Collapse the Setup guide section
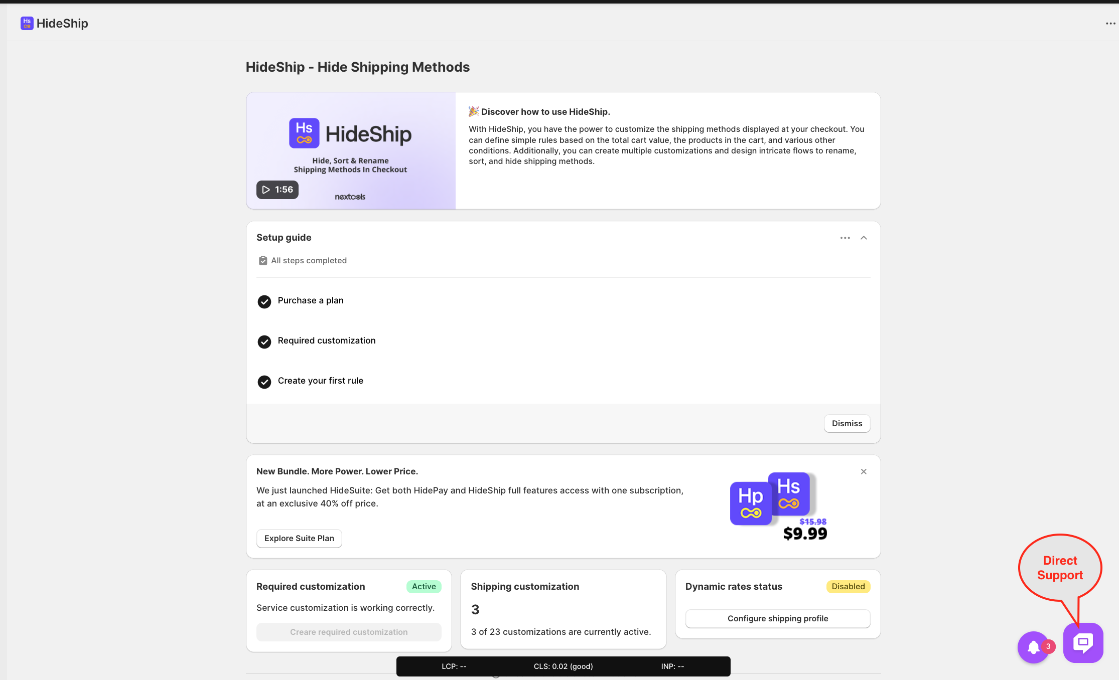This screenshot has height=680, width=1119. [864, 238]
